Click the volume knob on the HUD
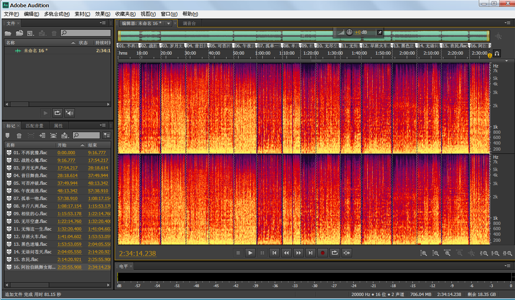The width and height of the screenshot is (515, 300). (349, 32)
